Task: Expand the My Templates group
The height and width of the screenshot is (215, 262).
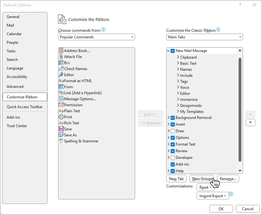Action: coord(178,111)
